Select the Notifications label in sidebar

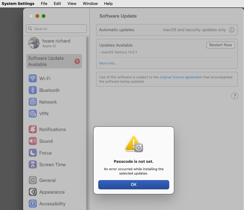53,130
